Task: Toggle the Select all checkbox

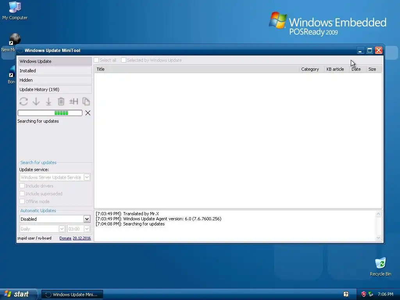Action: point(96,60)
